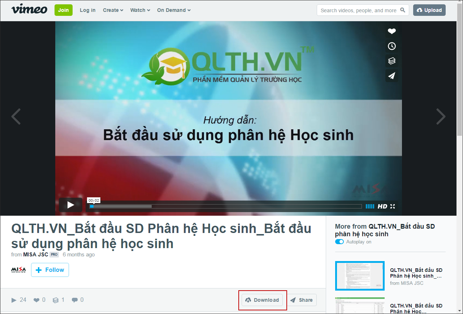Go to next video with right arrow
The height and width of the screenshot is (314, 463).
[441, 116]
